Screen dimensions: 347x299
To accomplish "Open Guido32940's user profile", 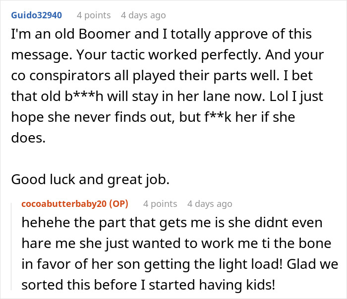I will (37, 15).
